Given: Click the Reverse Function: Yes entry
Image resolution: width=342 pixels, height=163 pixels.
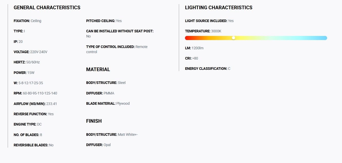Looking at the screenshot, I should [34, 114].
